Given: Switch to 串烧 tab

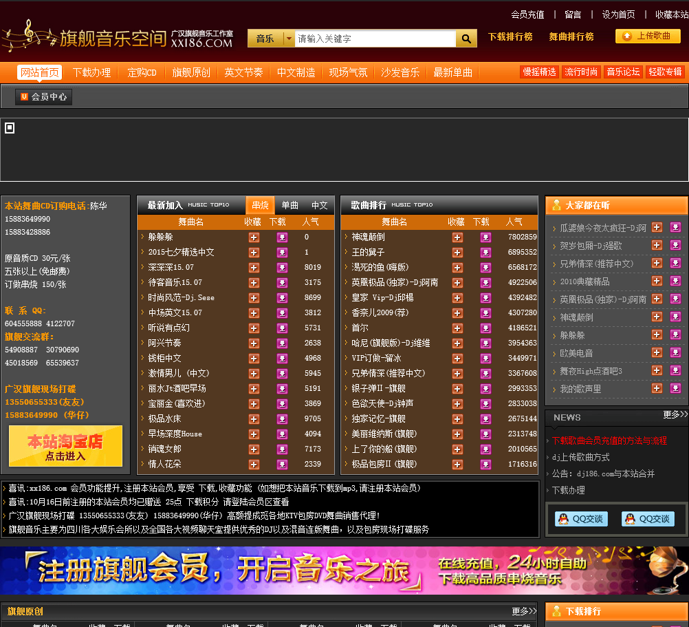Looking at the screenshot, I should pyautogui.click(x=260, y=205).
